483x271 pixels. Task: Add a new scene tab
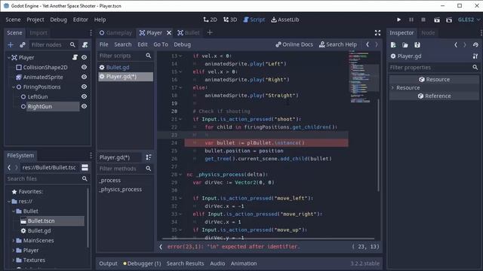point(210,32)
